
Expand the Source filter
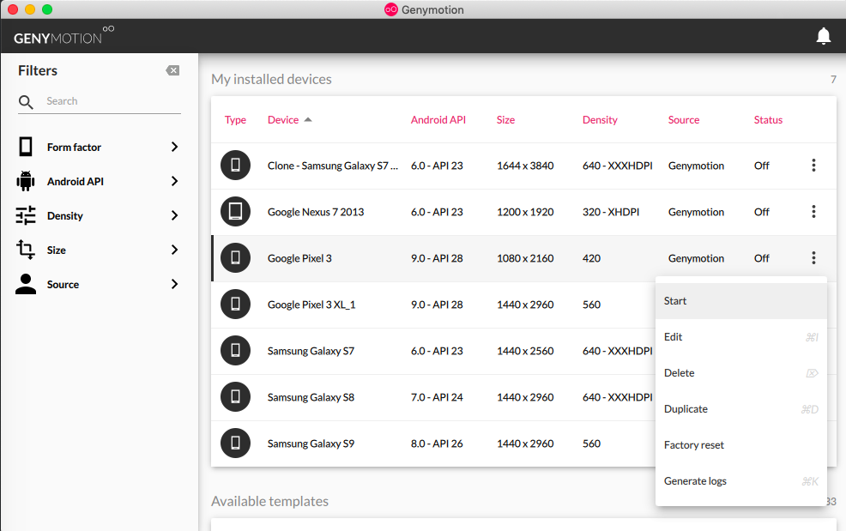click(x=174, y=284)
